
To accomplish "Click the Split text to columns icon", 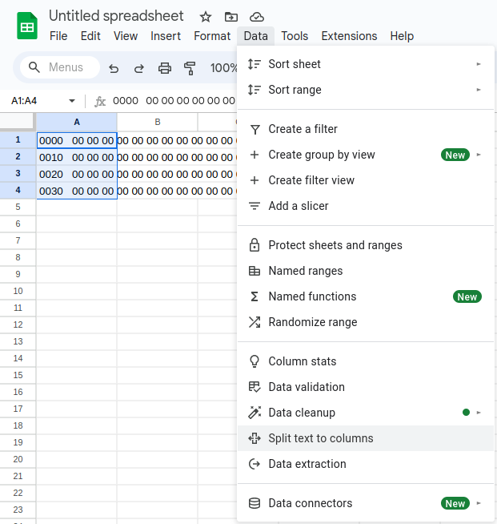I will point(255,438).
